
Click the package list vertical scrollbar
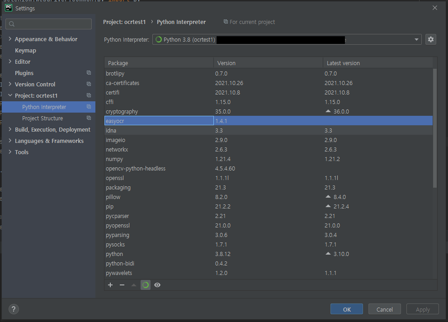pos(435,128)
